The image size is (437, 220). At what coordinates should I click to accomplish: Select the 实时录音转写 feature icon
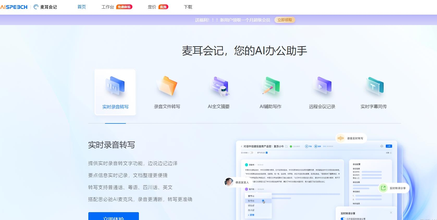(115, 86)
